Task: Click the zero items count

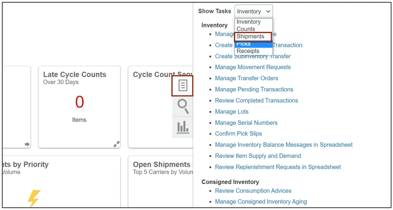Action: (x=80, y=102)
